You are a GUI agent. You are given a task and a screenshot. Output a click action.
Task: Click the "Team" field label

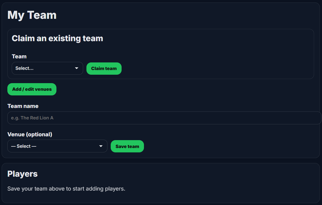pyautogui.click(x=19, y=56)
